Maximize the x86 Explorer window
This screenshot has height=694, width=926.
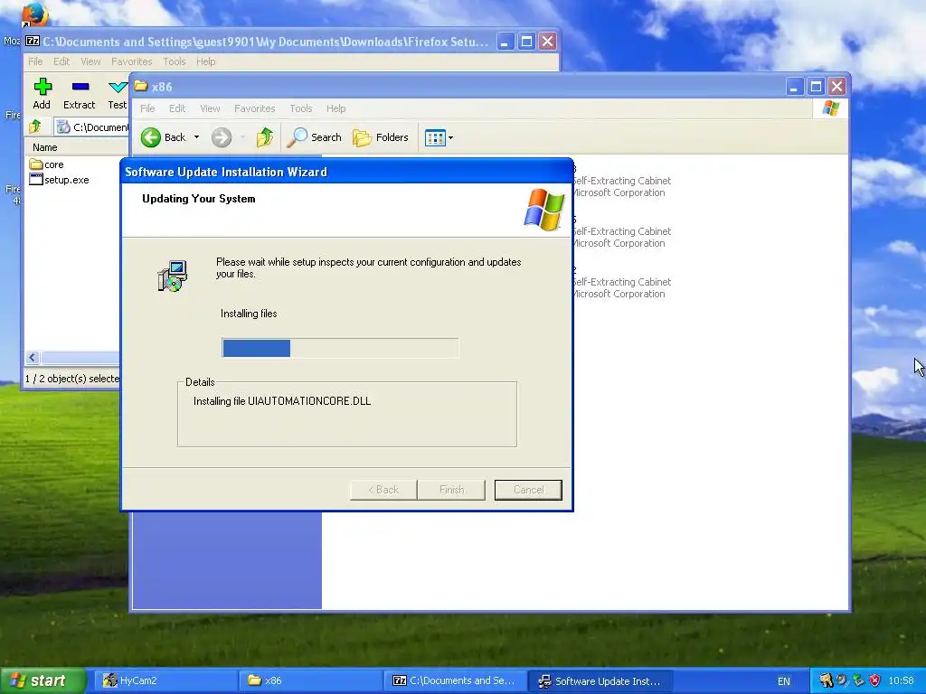816,87
